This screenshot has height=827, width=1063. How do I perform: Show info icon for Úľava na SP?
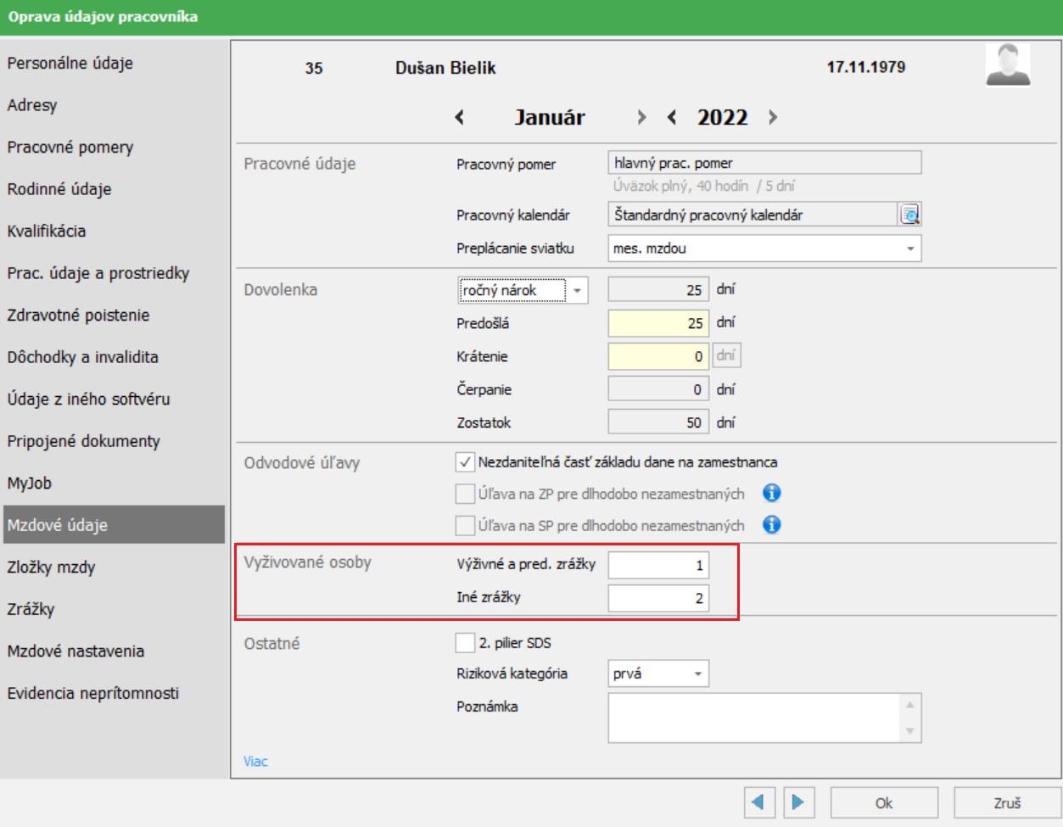point(771,525)
